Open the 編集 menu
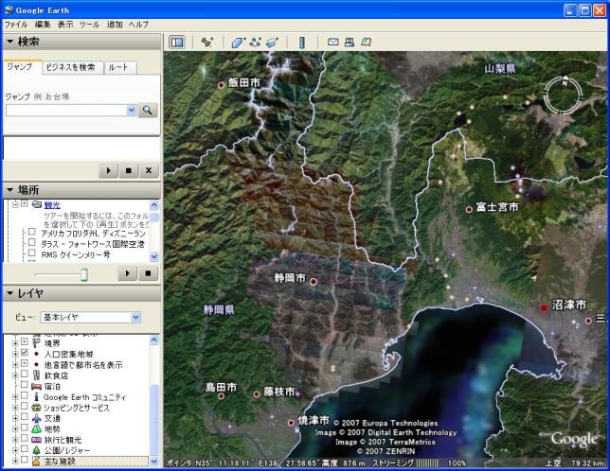 pyautogui.click(x=43, y=25)
